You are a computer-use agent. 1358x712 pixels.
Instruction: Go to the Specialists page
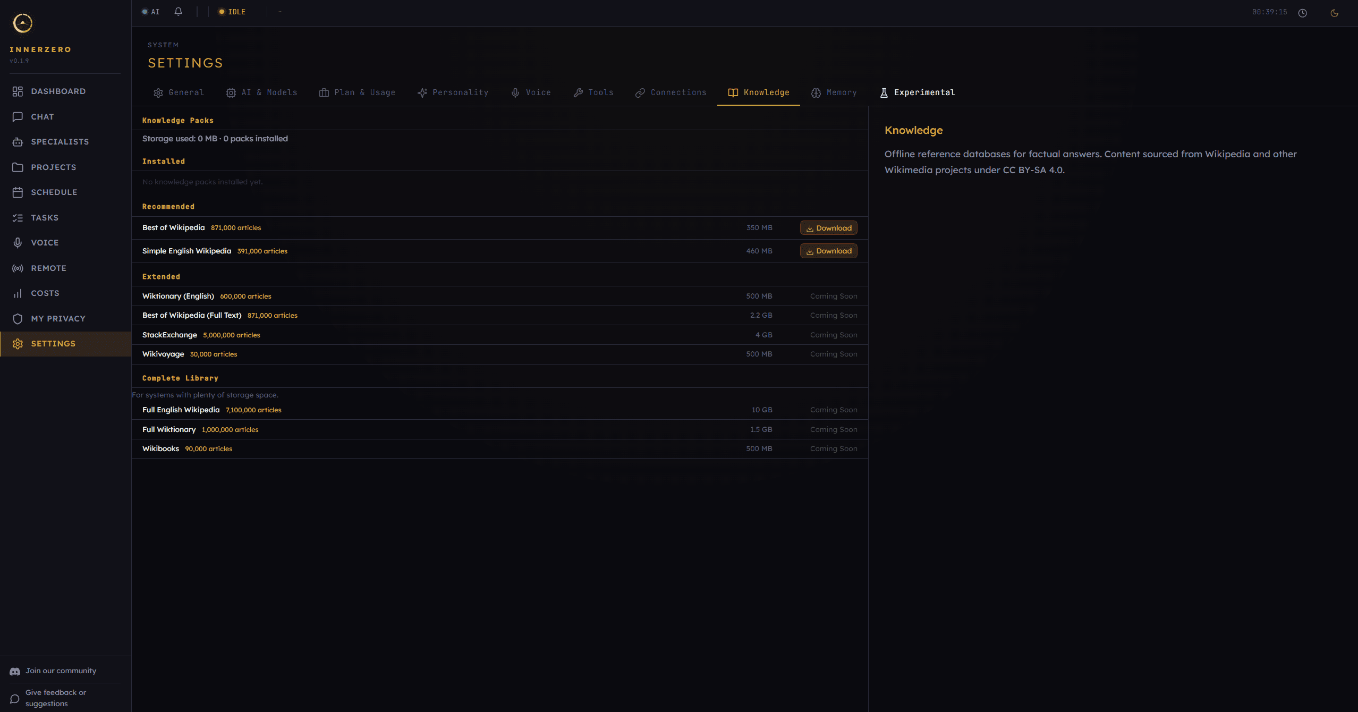click(x=60, y=142)
